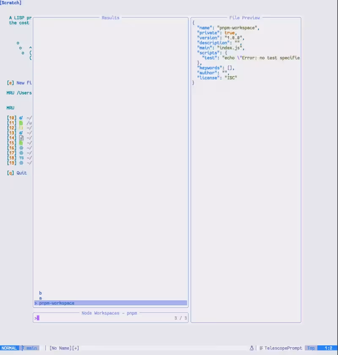The image size is (338, 355).
Task: Open a new file via the New file entry
Action: [x=17, y=83]
